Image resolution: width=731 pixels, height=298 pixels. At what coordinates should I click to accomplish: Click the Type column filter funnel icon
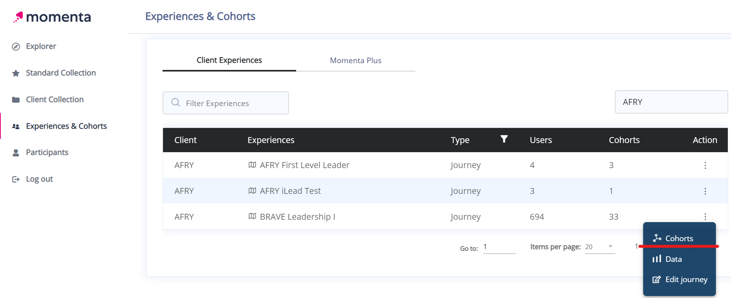pyautogui.click(x=504, y=139)
